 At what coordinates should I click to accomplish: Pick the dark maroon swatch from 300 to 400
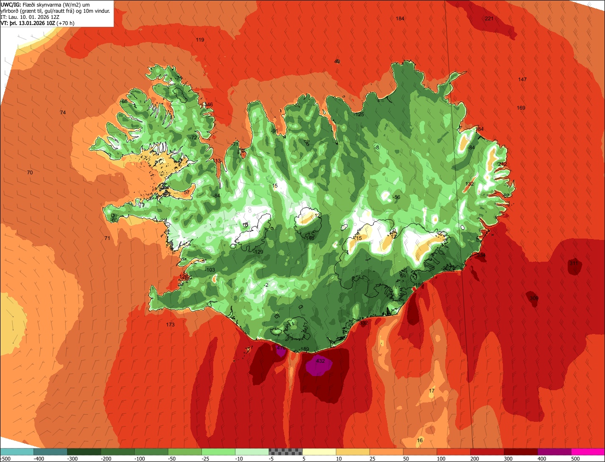coord(520,451)
